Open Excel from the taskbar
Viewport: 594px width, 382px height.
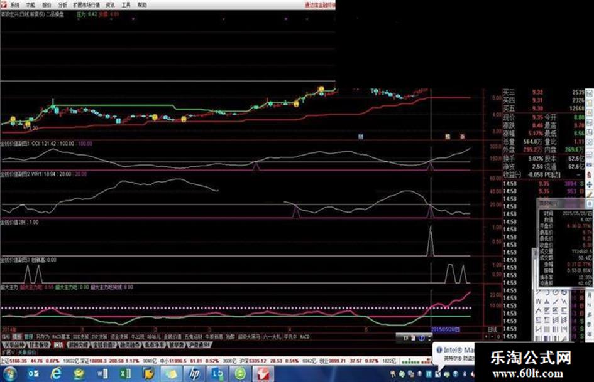(x=125, y=374)
